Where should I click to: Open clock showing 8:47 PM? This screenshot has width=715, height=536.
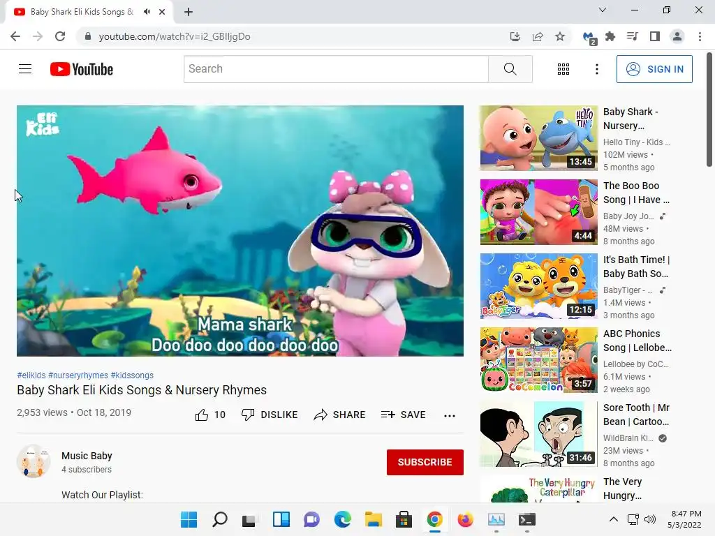pos(684,519)
